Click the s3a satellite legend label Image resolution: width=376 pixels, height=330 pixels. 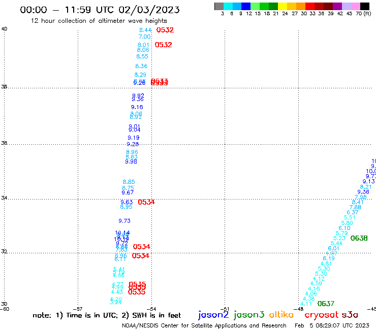(x=350, y=315)
